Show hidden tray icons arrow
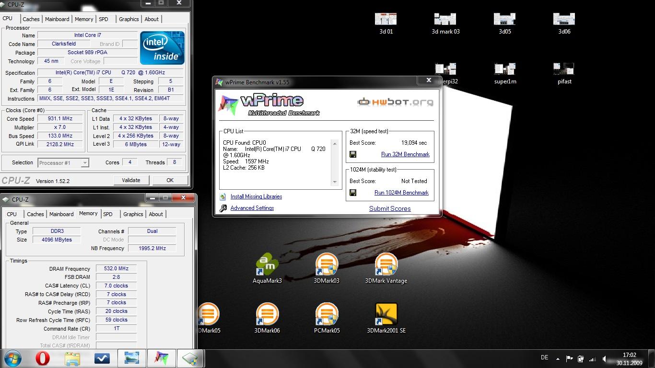 pos(558,358)
